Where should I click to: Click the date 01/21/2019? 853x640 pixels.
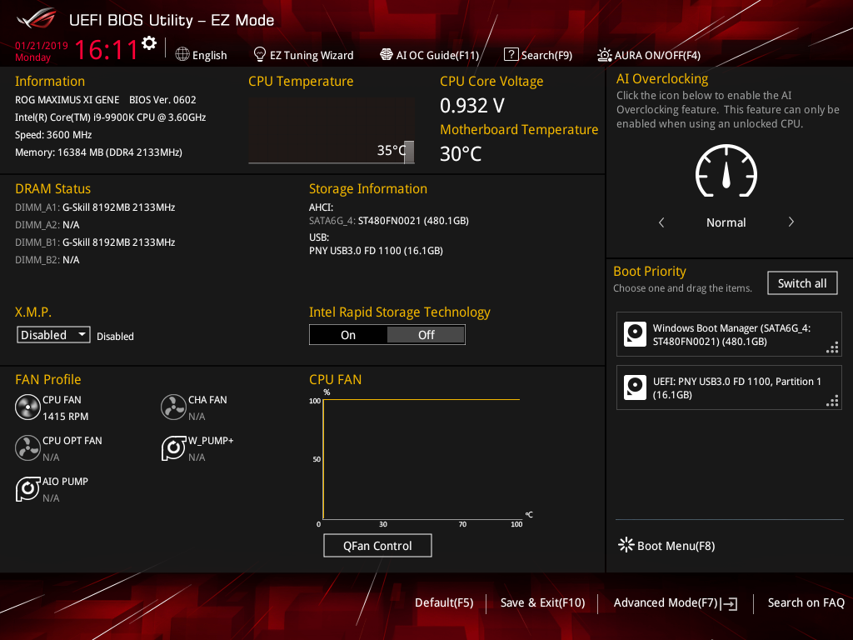coord(42,46)
